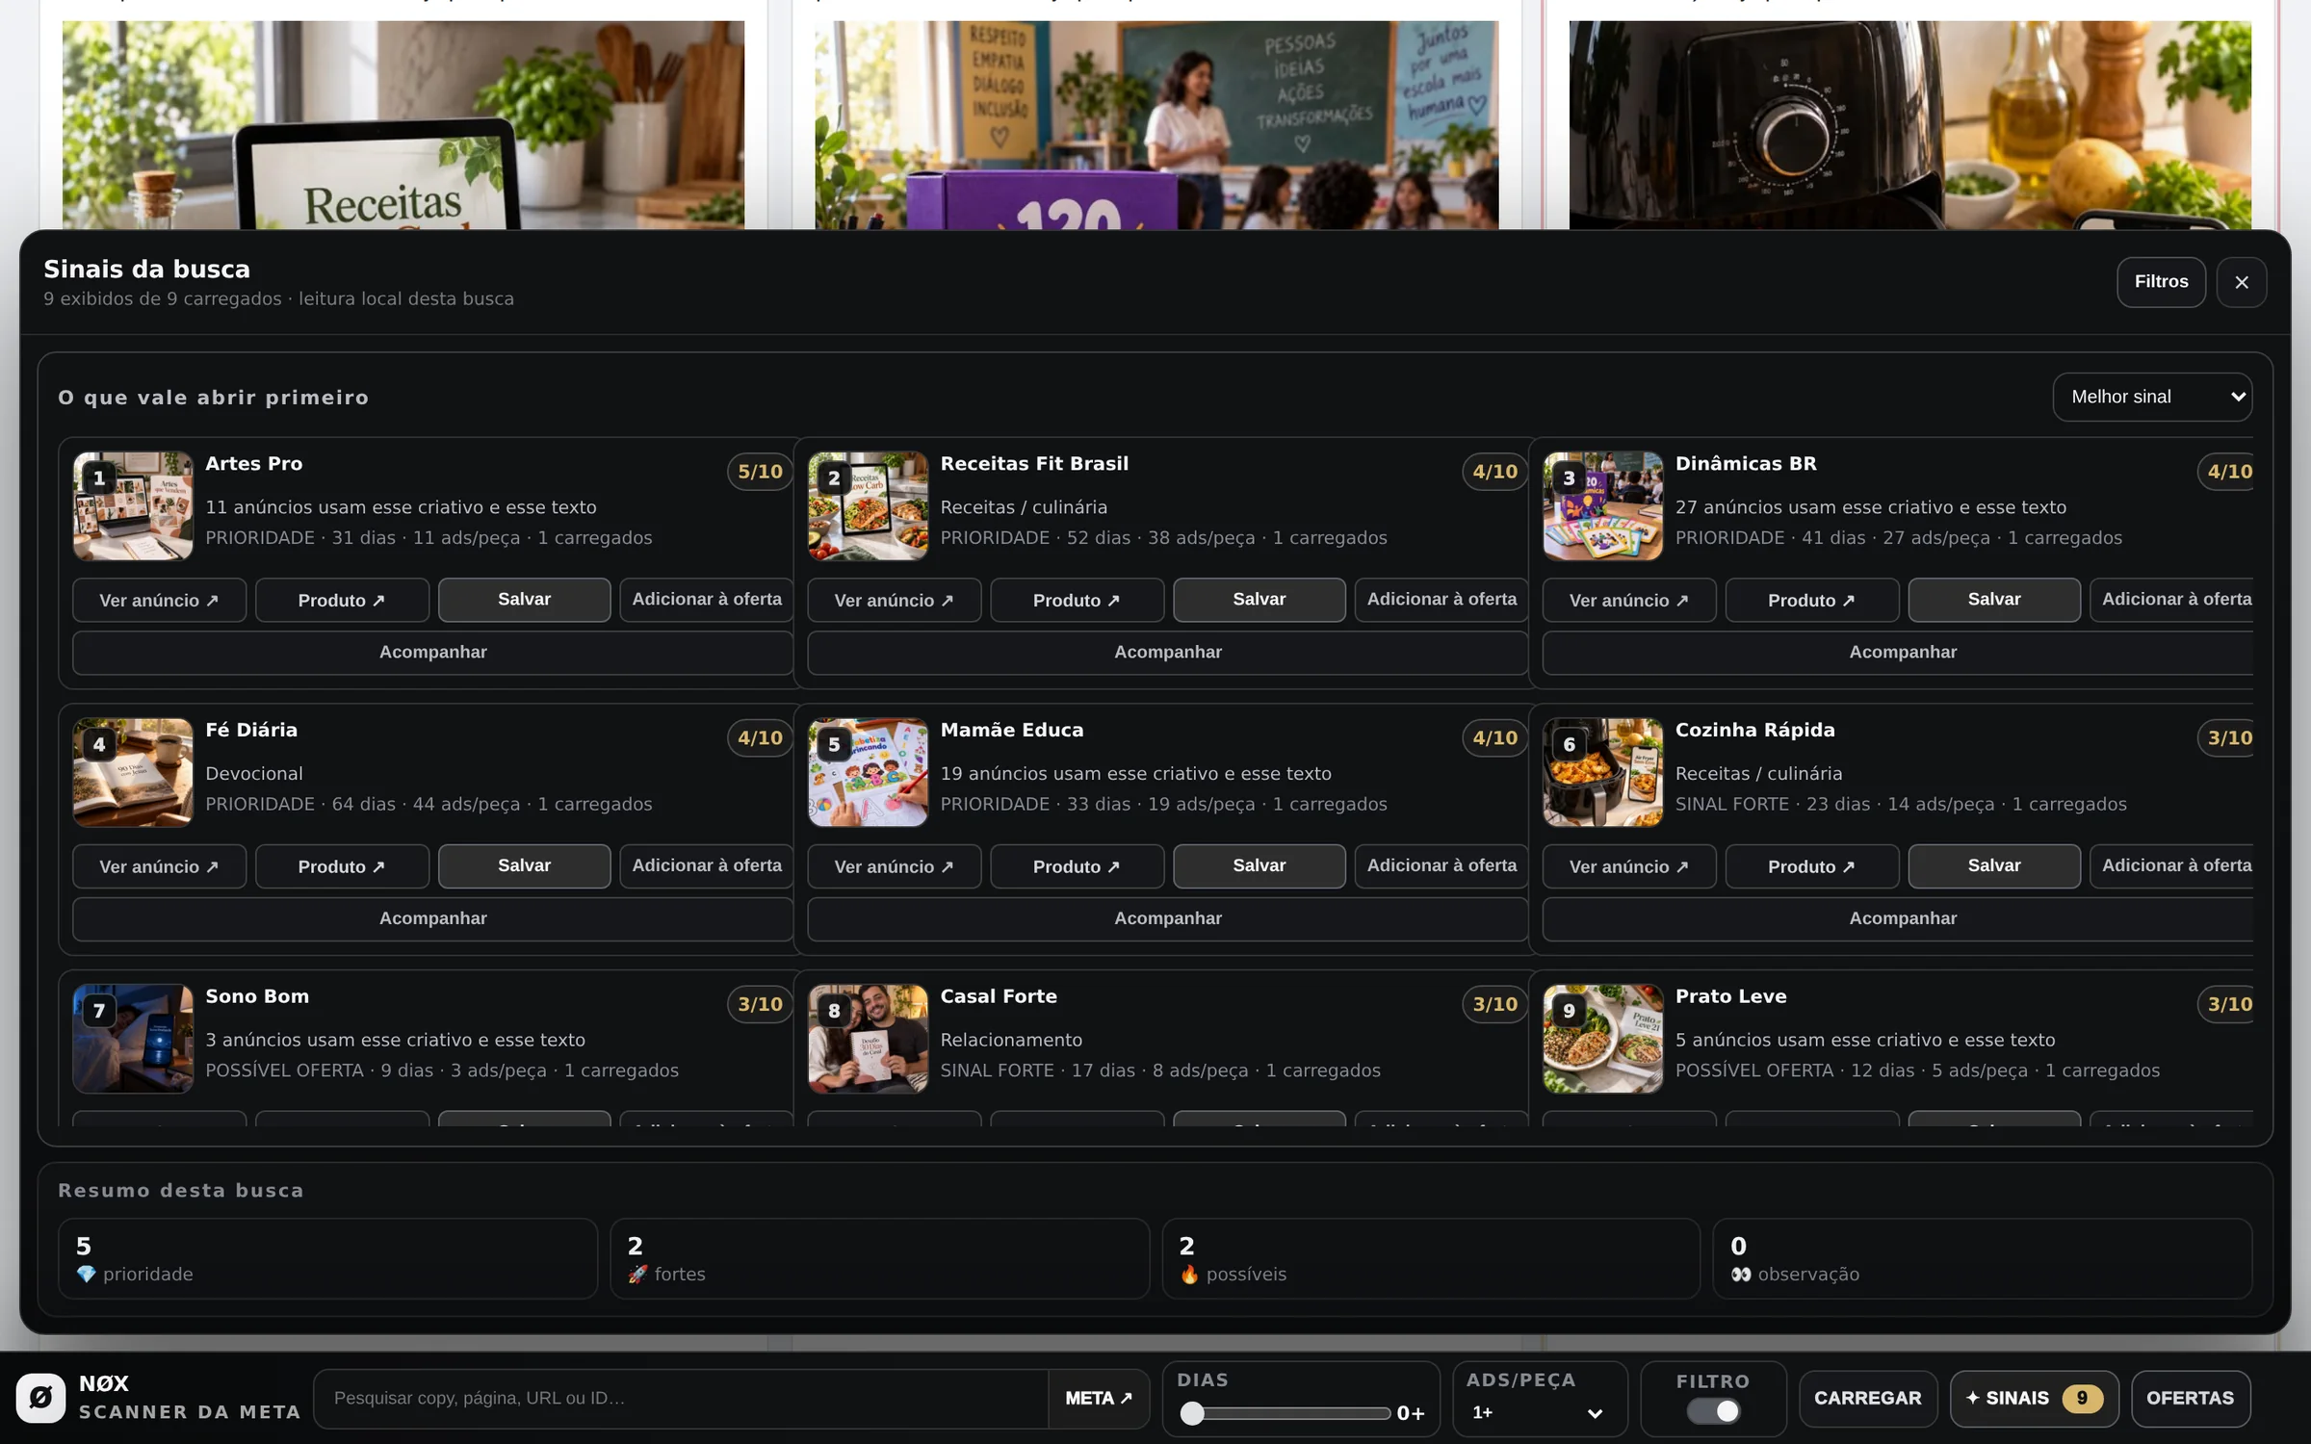Follow Artes Pro with Acompanhar
Image resolution: width=2311 pixels, height=1444 pixels.
pyautogui.click(x=432, y=653)
